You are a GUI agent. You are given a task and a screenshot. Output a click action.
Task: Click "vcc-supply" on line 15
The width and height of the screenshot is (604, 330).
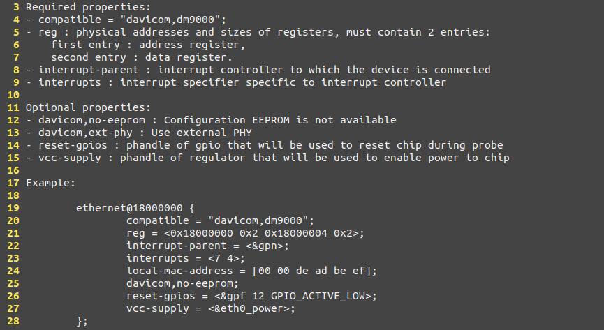coord(70,158)
